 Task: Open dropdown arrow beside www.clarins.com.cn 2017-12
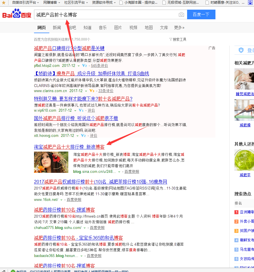(x=86, y=91)
